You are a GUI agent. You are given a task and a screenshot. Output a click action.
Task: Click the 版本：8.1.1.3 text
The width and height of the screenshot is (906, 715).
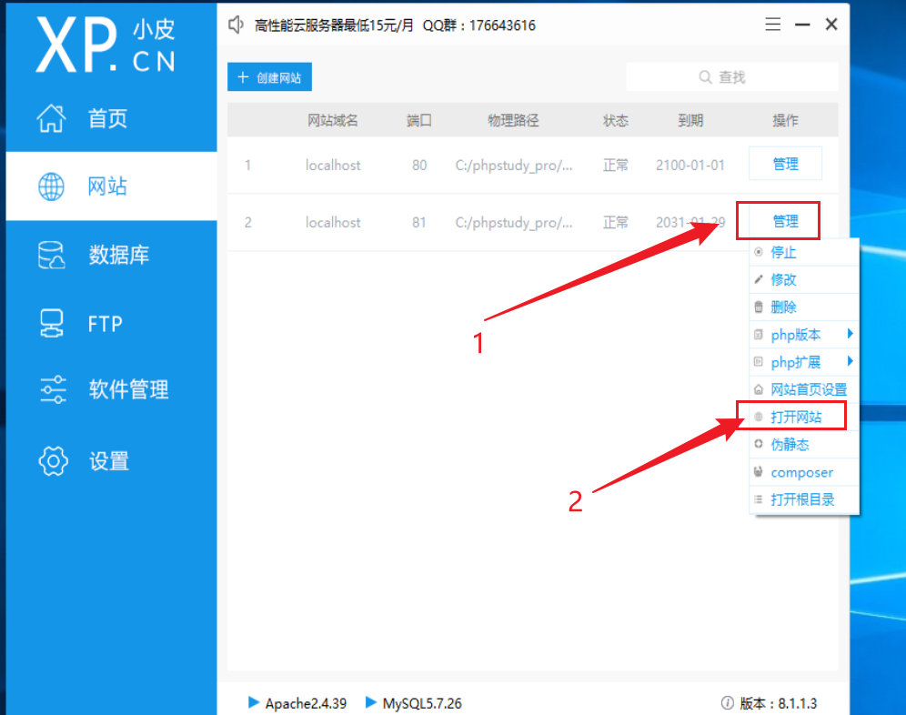pyautogui.click(x=778, y=703)
